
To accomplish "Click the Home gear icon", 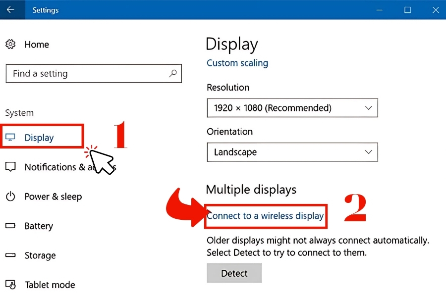I will pyautogui.click(x=10, y=45).
